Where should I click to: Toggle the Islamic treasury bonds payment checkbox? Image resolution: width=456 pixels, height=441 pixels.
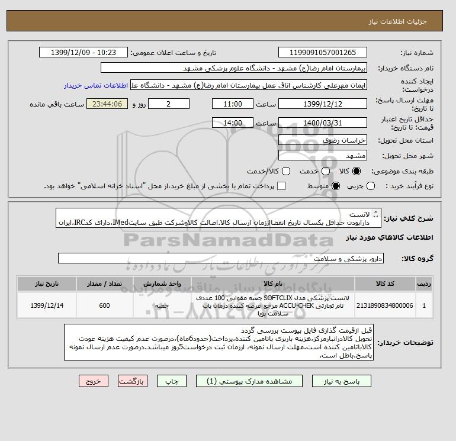[x=281, y=186]
